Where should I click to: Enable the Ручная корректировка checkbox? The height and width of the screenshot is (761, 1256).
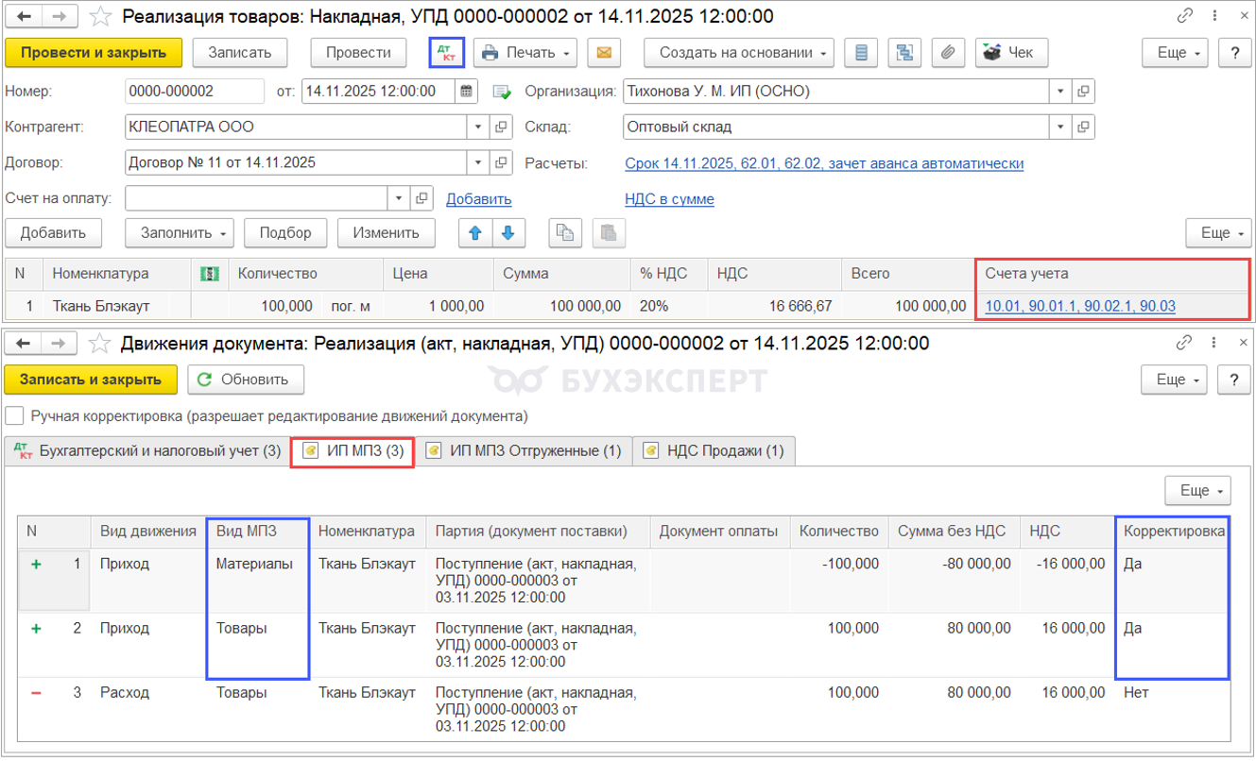[x=14, y=415]
